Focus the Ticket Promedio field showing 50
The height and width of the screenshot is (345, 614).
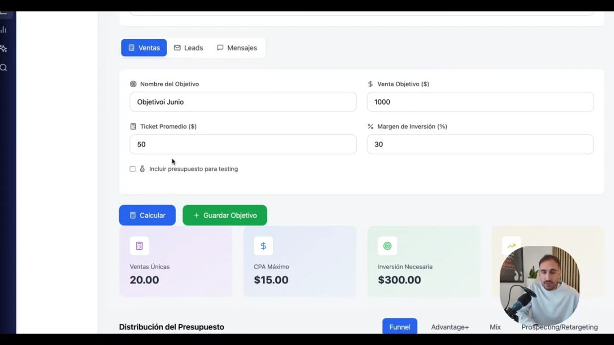243,144
